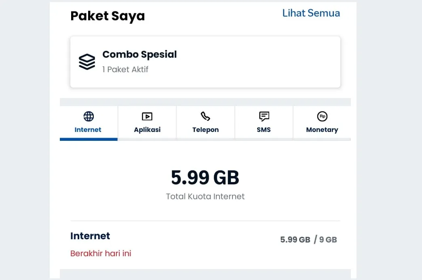This screenshot has width=422, height=280.
Task: Click the video play Aplikasi icon
Action: pyautogui.click(x=147, y=116)
